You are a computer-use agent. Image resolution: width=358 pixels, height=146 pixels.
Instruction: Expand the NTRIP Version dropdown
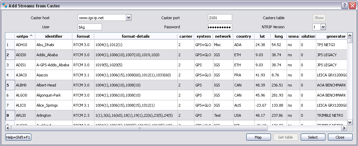[323, 27]
